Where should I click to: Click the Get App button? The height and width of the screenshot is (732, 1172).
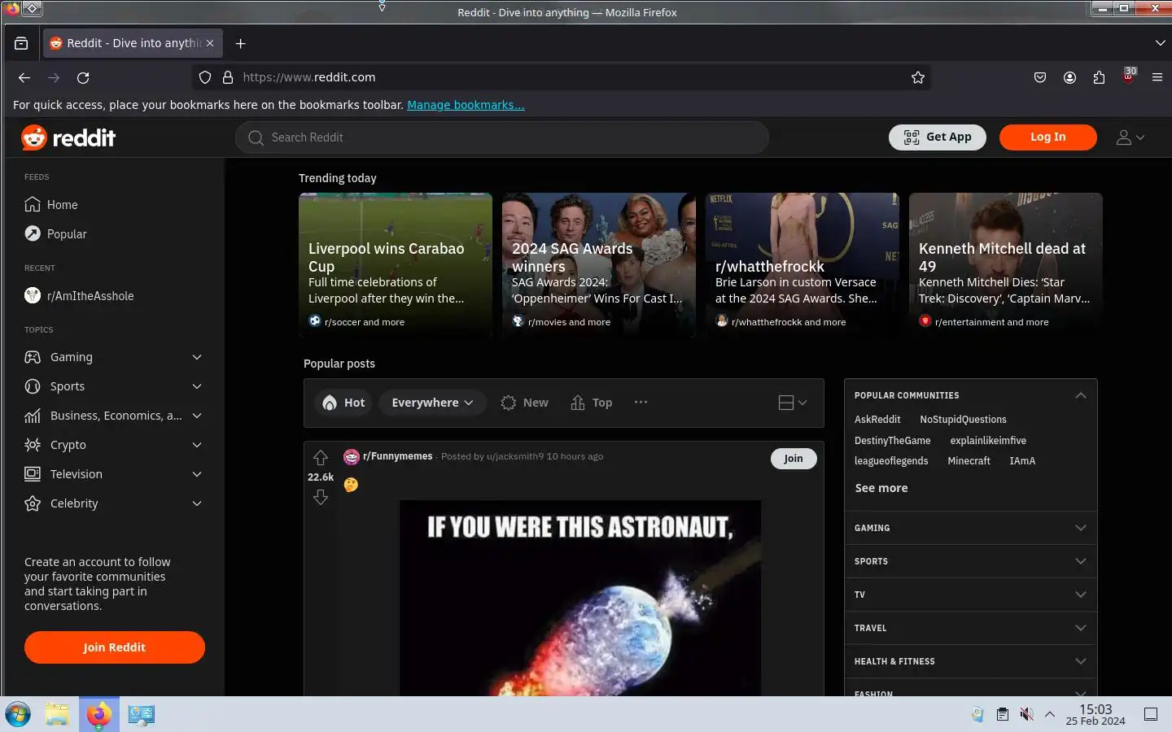[938, 137]
